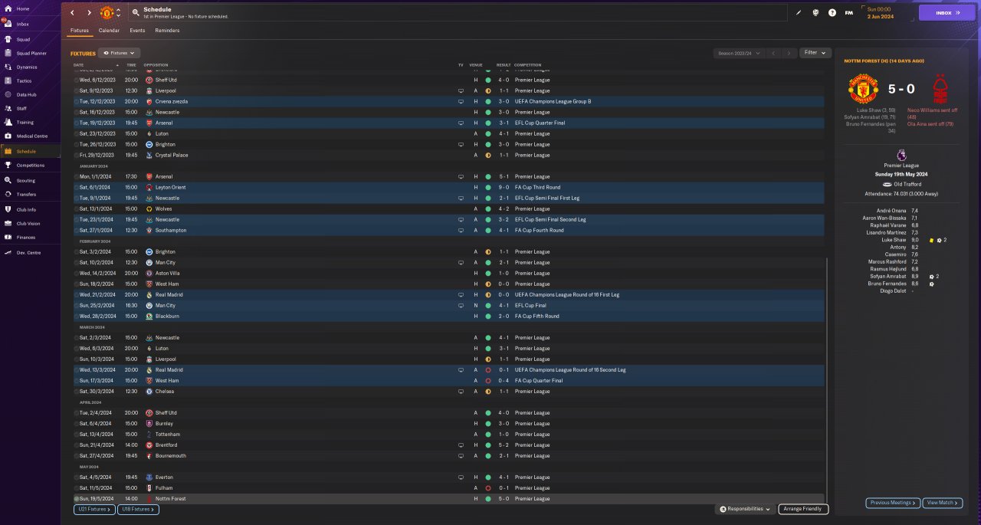Open U18 Fixtures
The image size is (981, 525).
click(138, 509)
